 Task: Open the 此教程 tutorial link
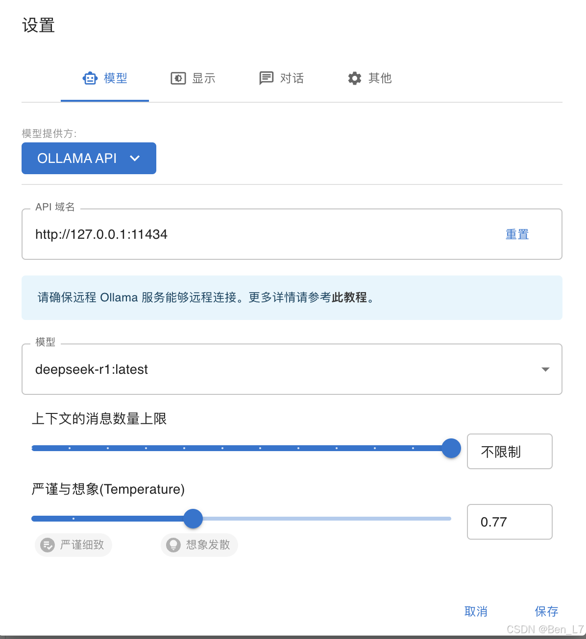pos(349,297)
